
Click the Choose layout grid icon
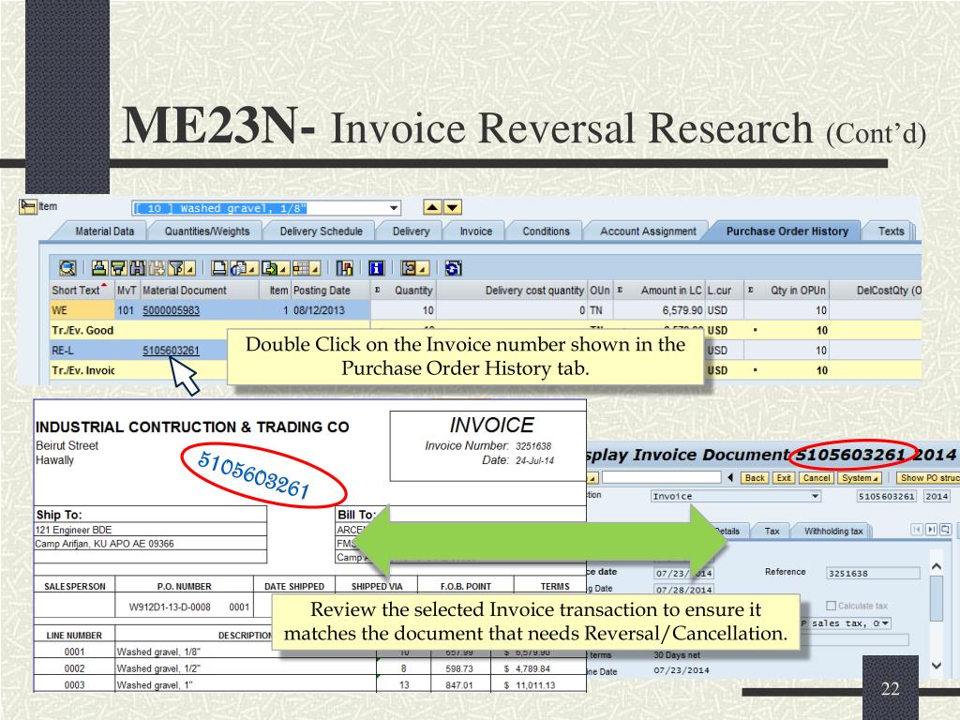click(x=301, y=267)
